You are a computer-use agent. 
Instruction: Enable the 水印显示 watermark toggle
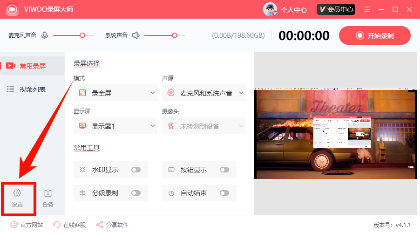point(136,170)
